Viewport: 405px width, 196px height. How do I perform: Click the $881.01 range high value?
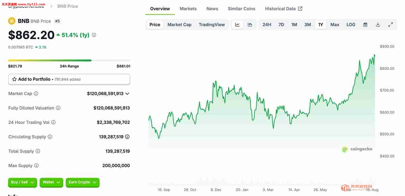tap(124, 66)
